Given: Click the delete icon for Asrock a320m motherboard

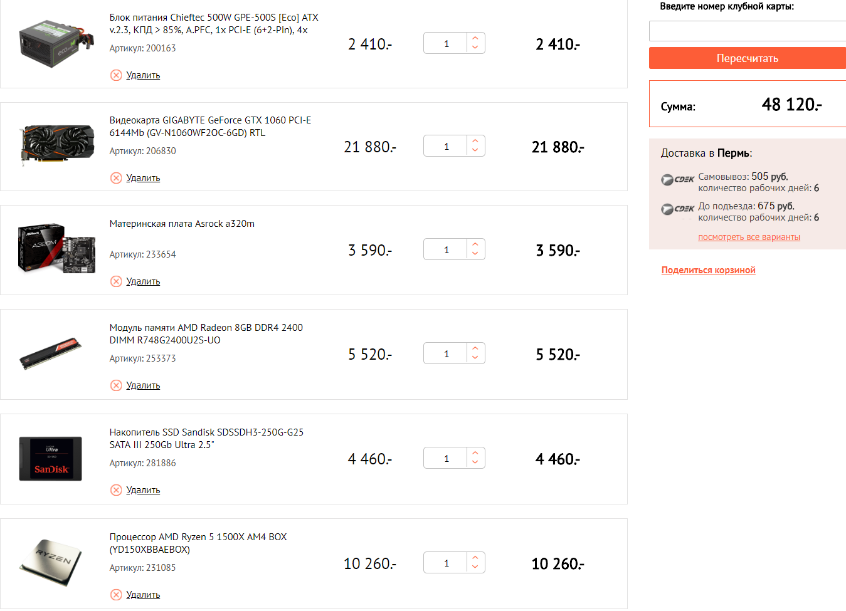Looking at the screenshot, I should pos(116,281).
